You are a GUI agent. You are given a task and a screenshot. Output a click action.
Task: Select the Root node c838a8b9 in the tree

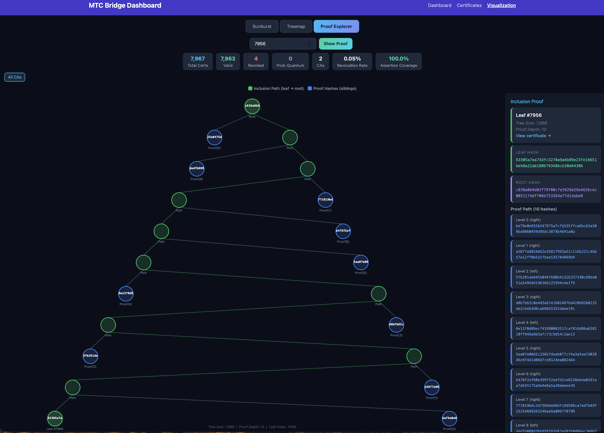coord(252,106)
